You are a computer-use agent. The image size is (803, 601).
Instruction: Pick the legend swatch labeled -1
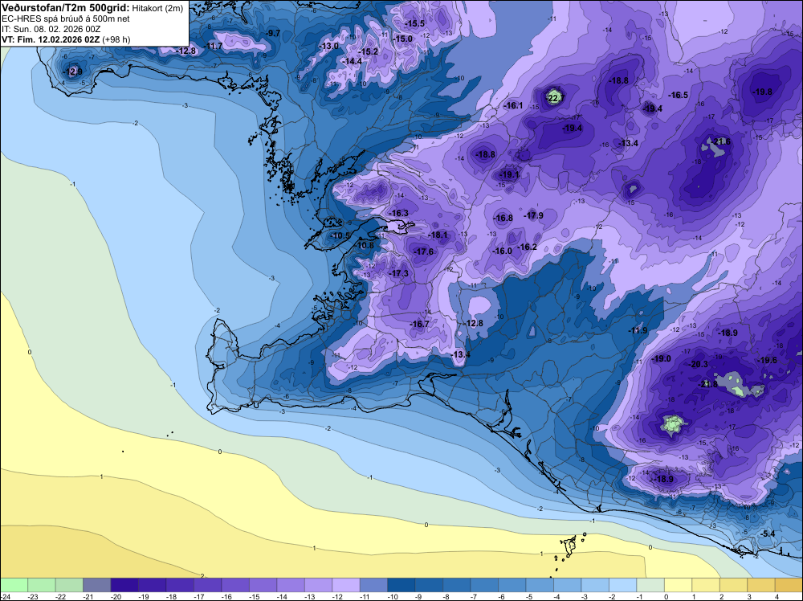(650, 585)
